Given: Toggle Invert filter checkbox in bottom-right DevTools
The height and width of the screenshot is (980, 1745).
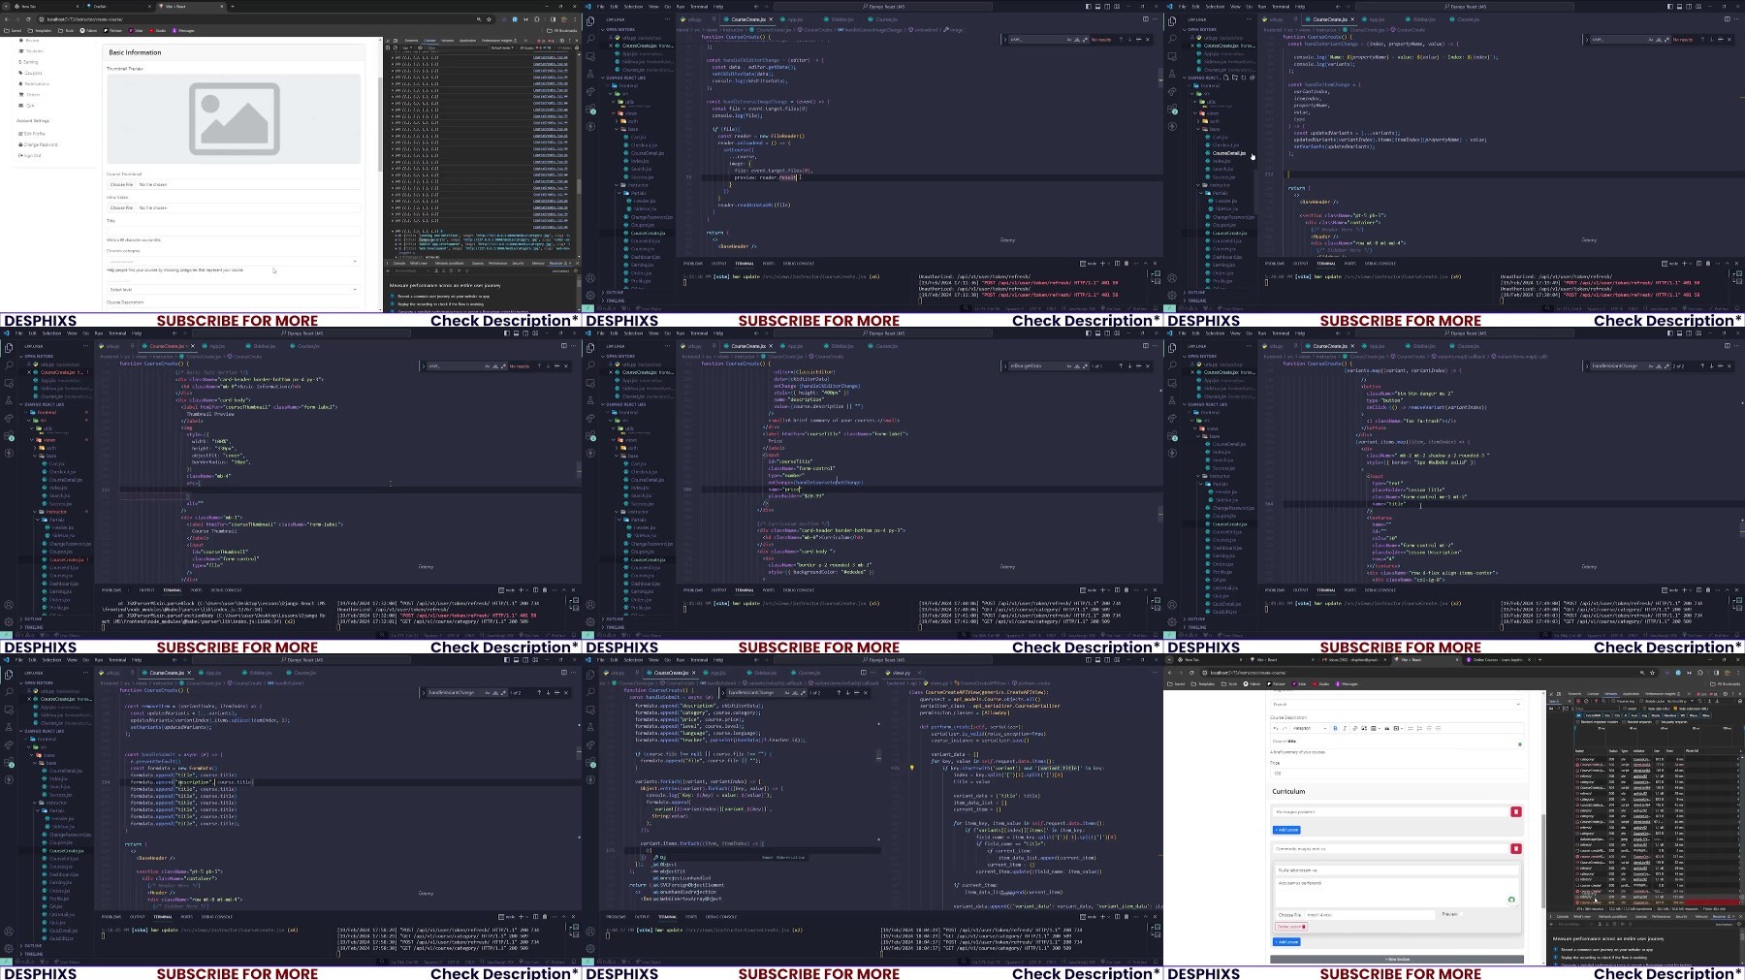Looking at the screenshot, I should click(1625, 709).
